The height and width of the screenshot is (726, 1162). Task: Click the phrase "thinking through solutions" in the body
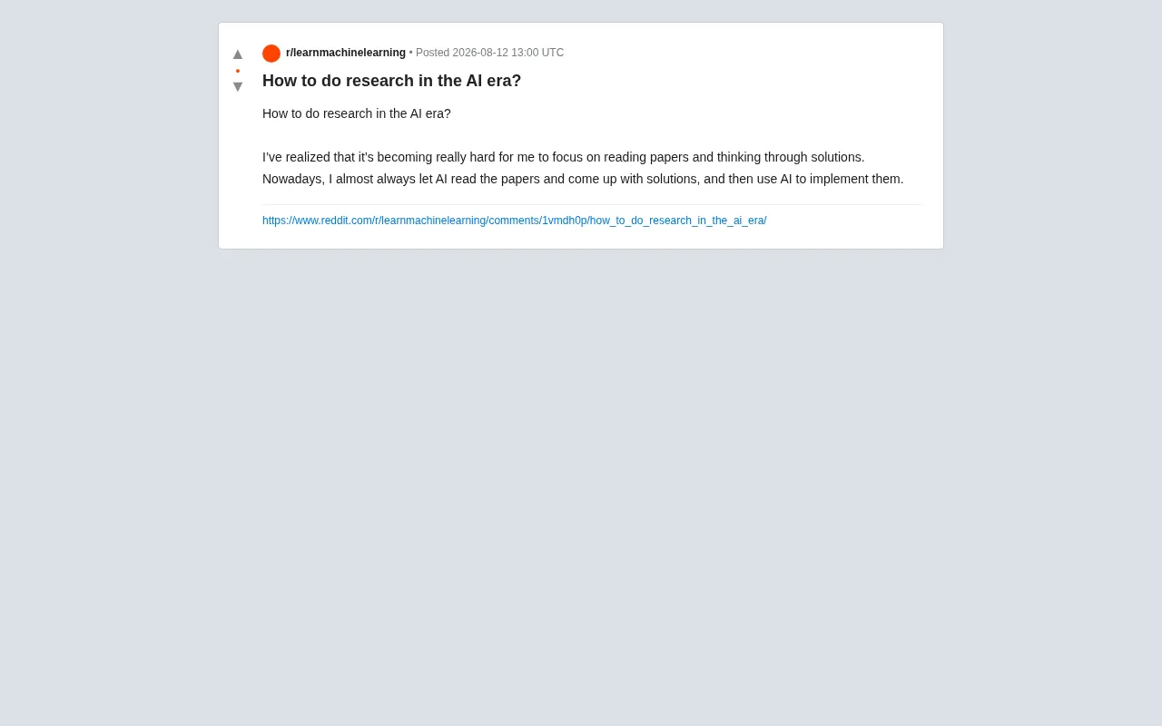coord(789,157)
